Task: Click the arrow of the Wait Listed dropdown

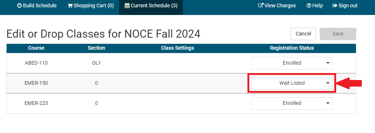Action: pos(328,83)
